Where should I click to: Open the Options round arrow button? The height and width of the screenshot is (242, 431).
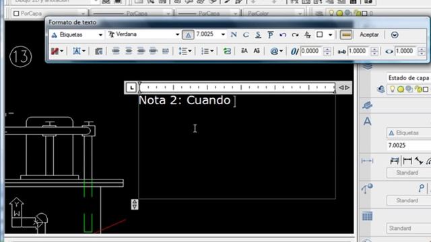pos(395,35)
